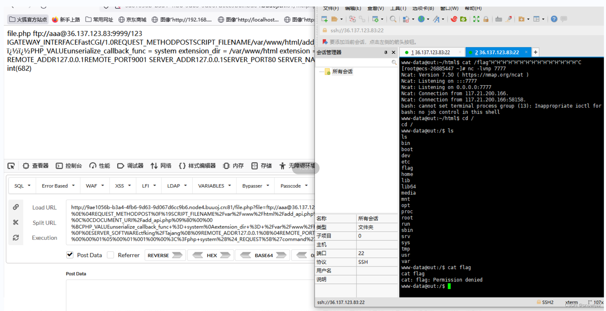Screen dimensions: 606x311
Task: Click the padlock lock-screen icon in Xshell toolbar
Action: [x=486, y=19]
